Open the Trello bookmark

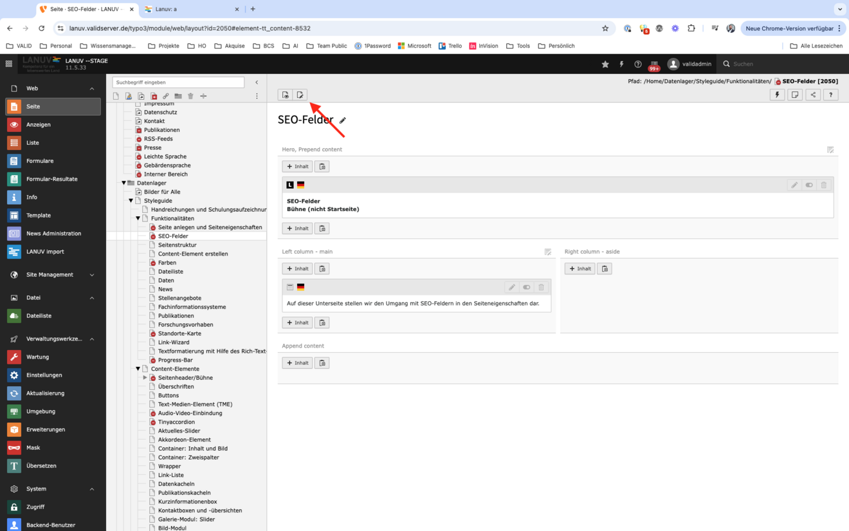pyautogui.click(x=450, y=46)
